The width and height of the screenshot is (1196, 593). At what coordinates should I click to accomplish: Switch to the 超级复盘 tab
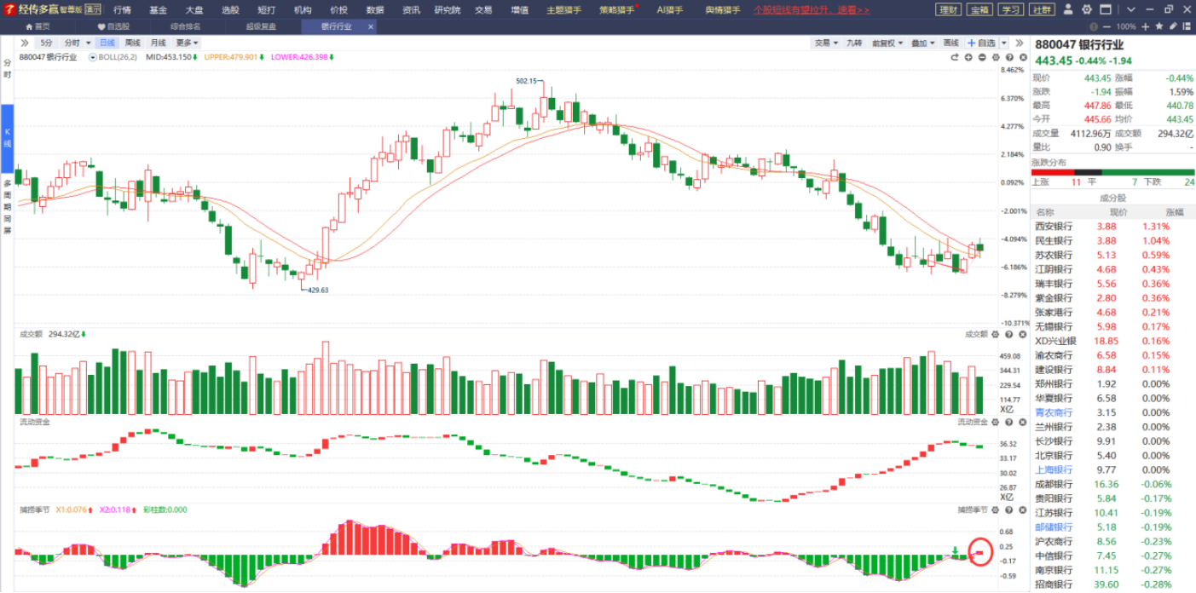click(x=261, y=26)
